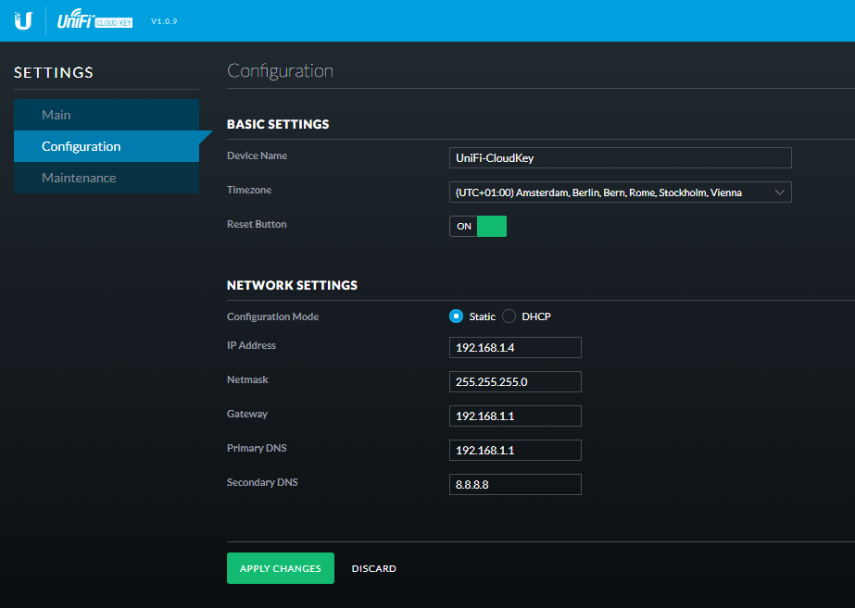Click the Secondary DNS field

(515, 484)
